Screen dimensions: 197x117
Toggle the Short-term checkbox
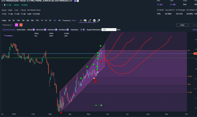pyautogui.click(x=45, y=30)
